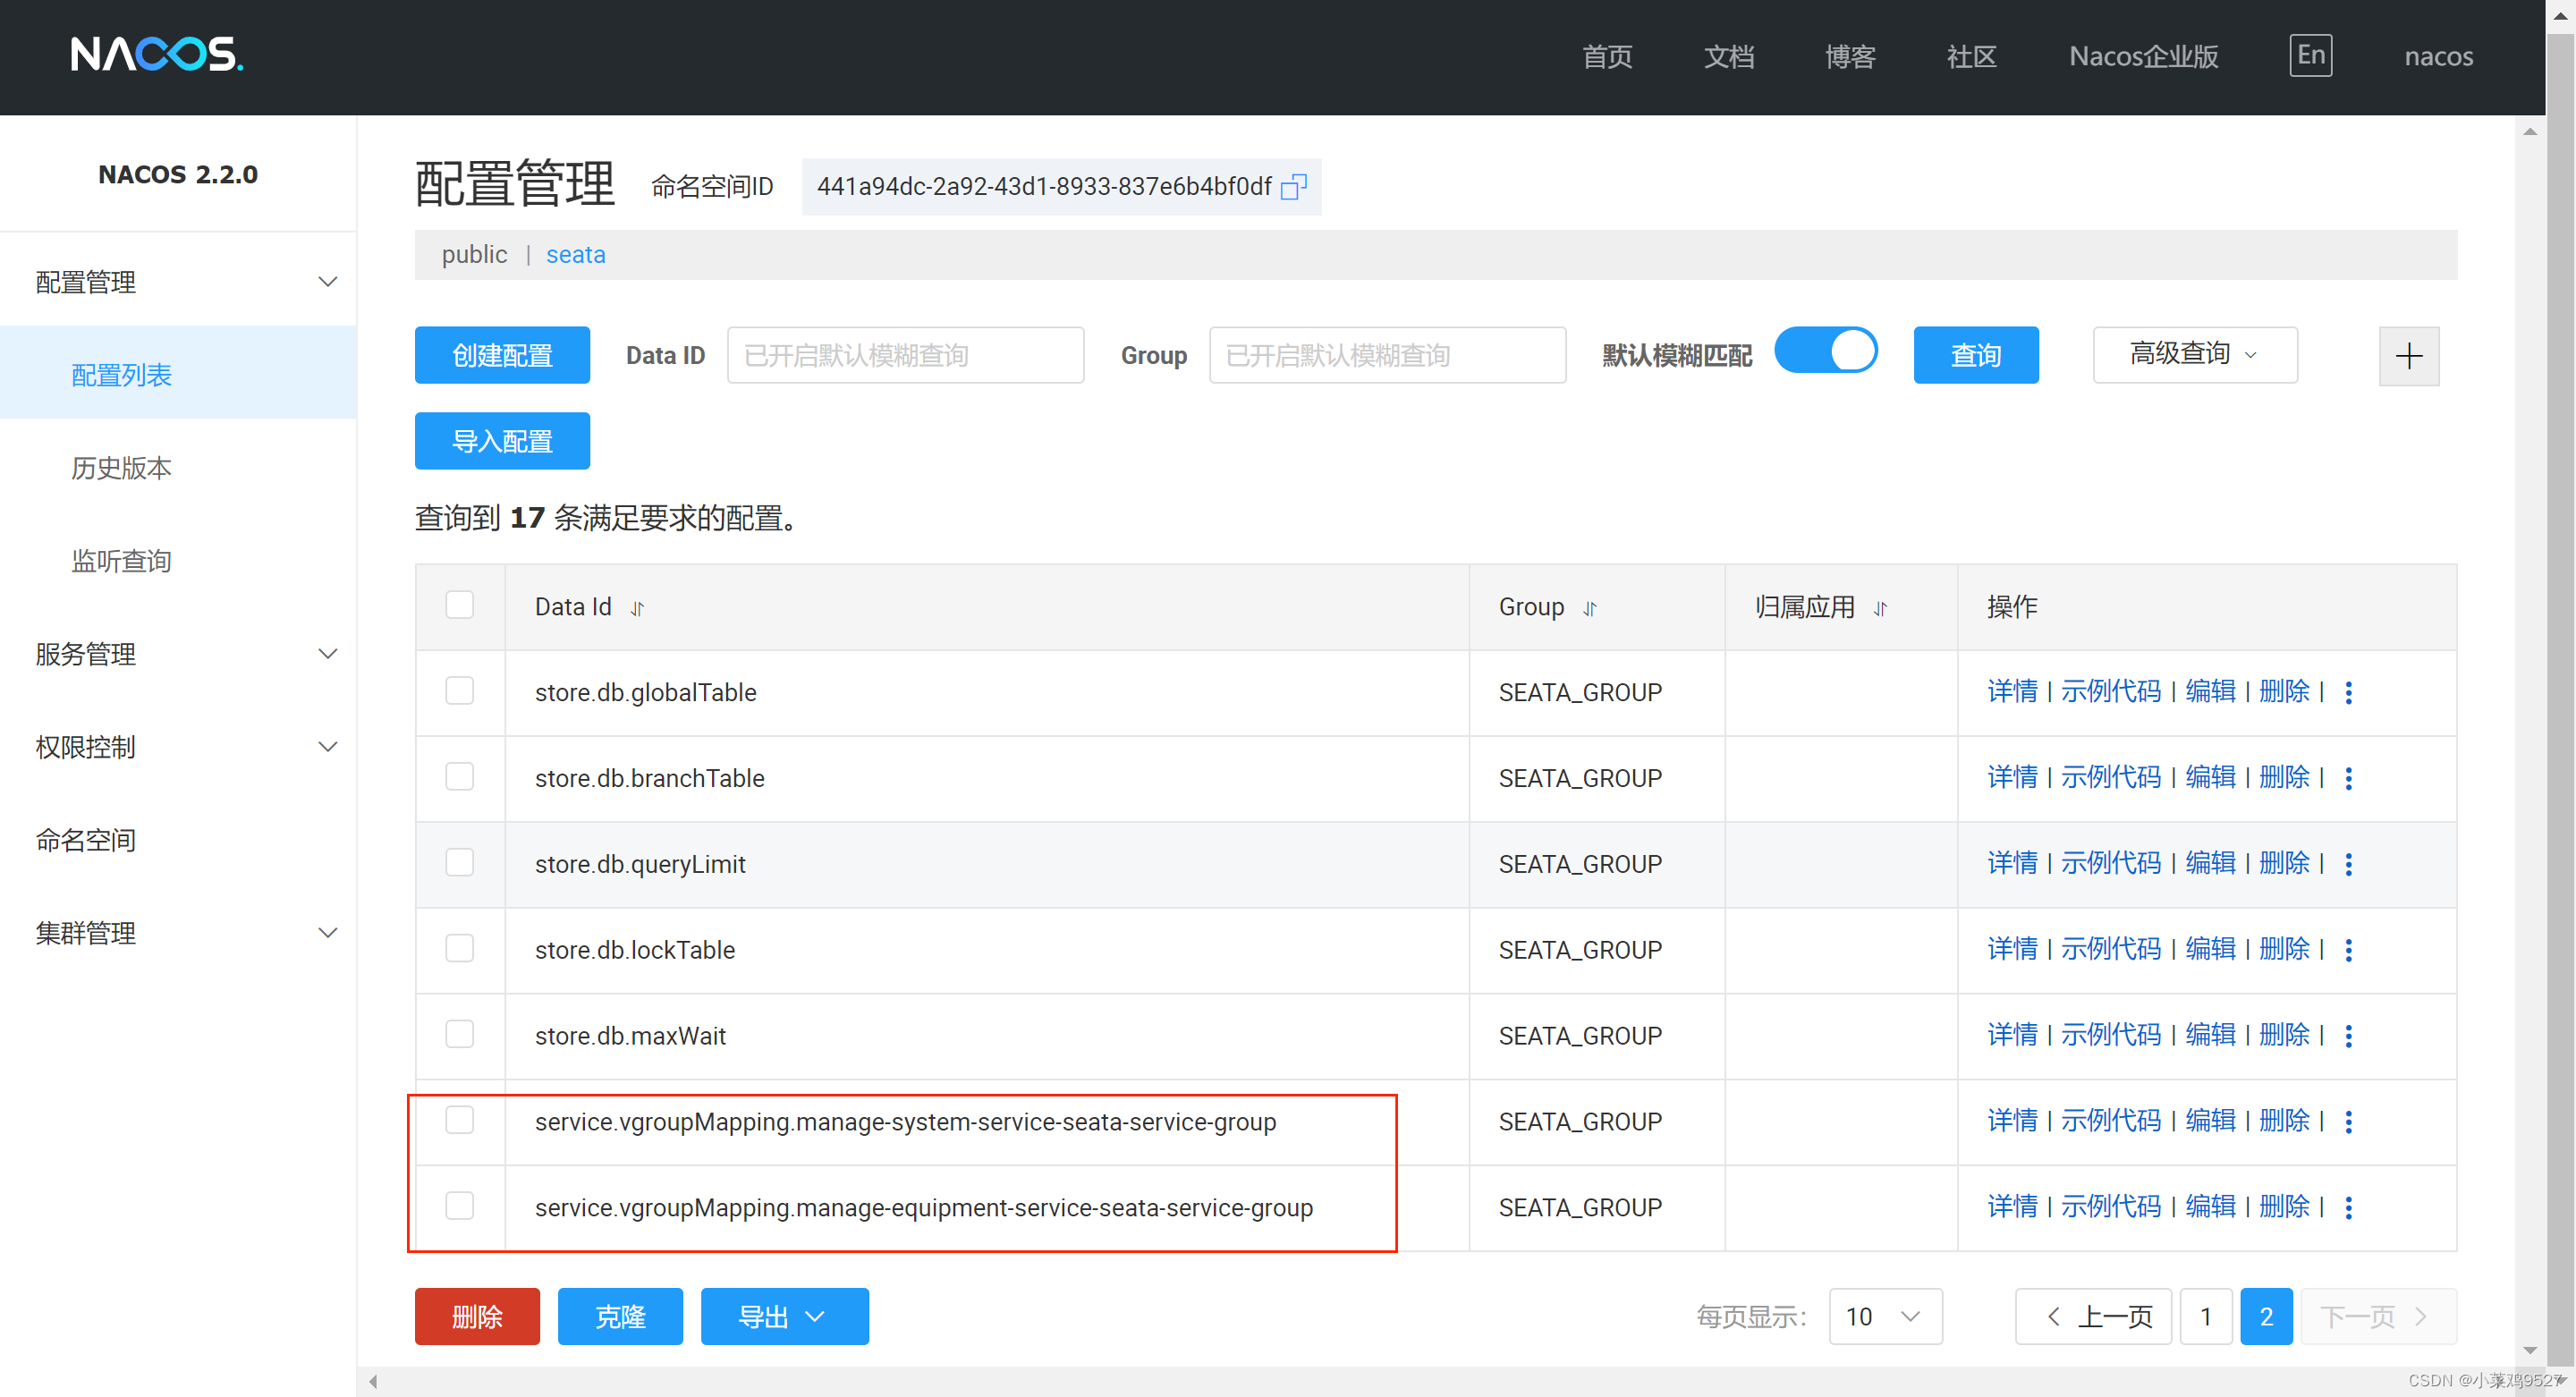Go to page 1

tap(2205, 1316)
